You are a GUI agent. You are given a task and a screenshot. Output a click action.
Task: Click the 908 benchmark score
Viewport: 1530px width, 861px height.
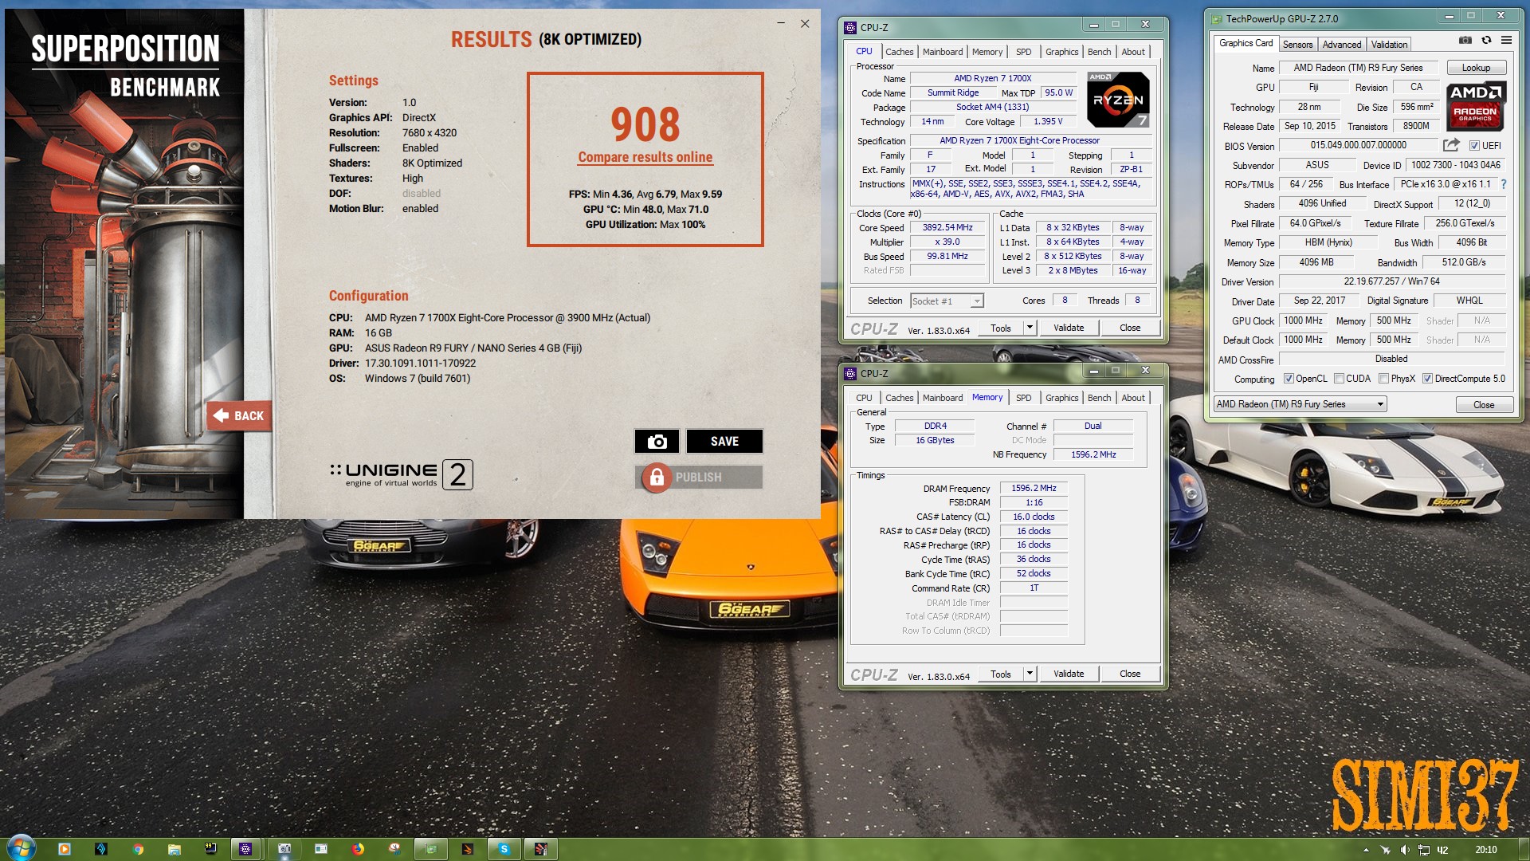(645, 124)
